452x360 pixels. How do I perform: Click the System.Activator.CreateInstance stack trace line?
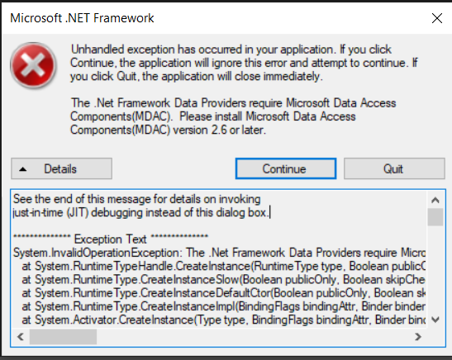[223, 320]
